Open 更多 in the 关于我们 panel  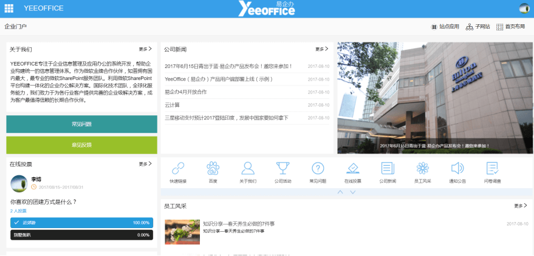click(x=145, y=49)
